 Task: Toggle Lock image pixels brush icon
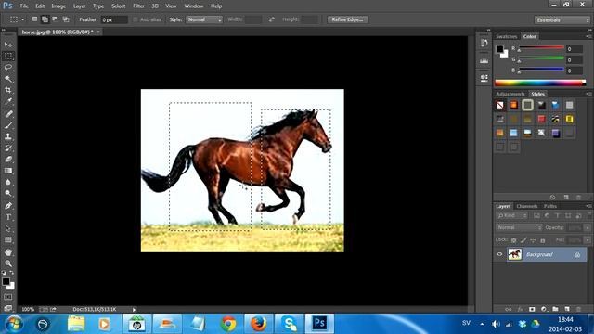pos(523,240)
